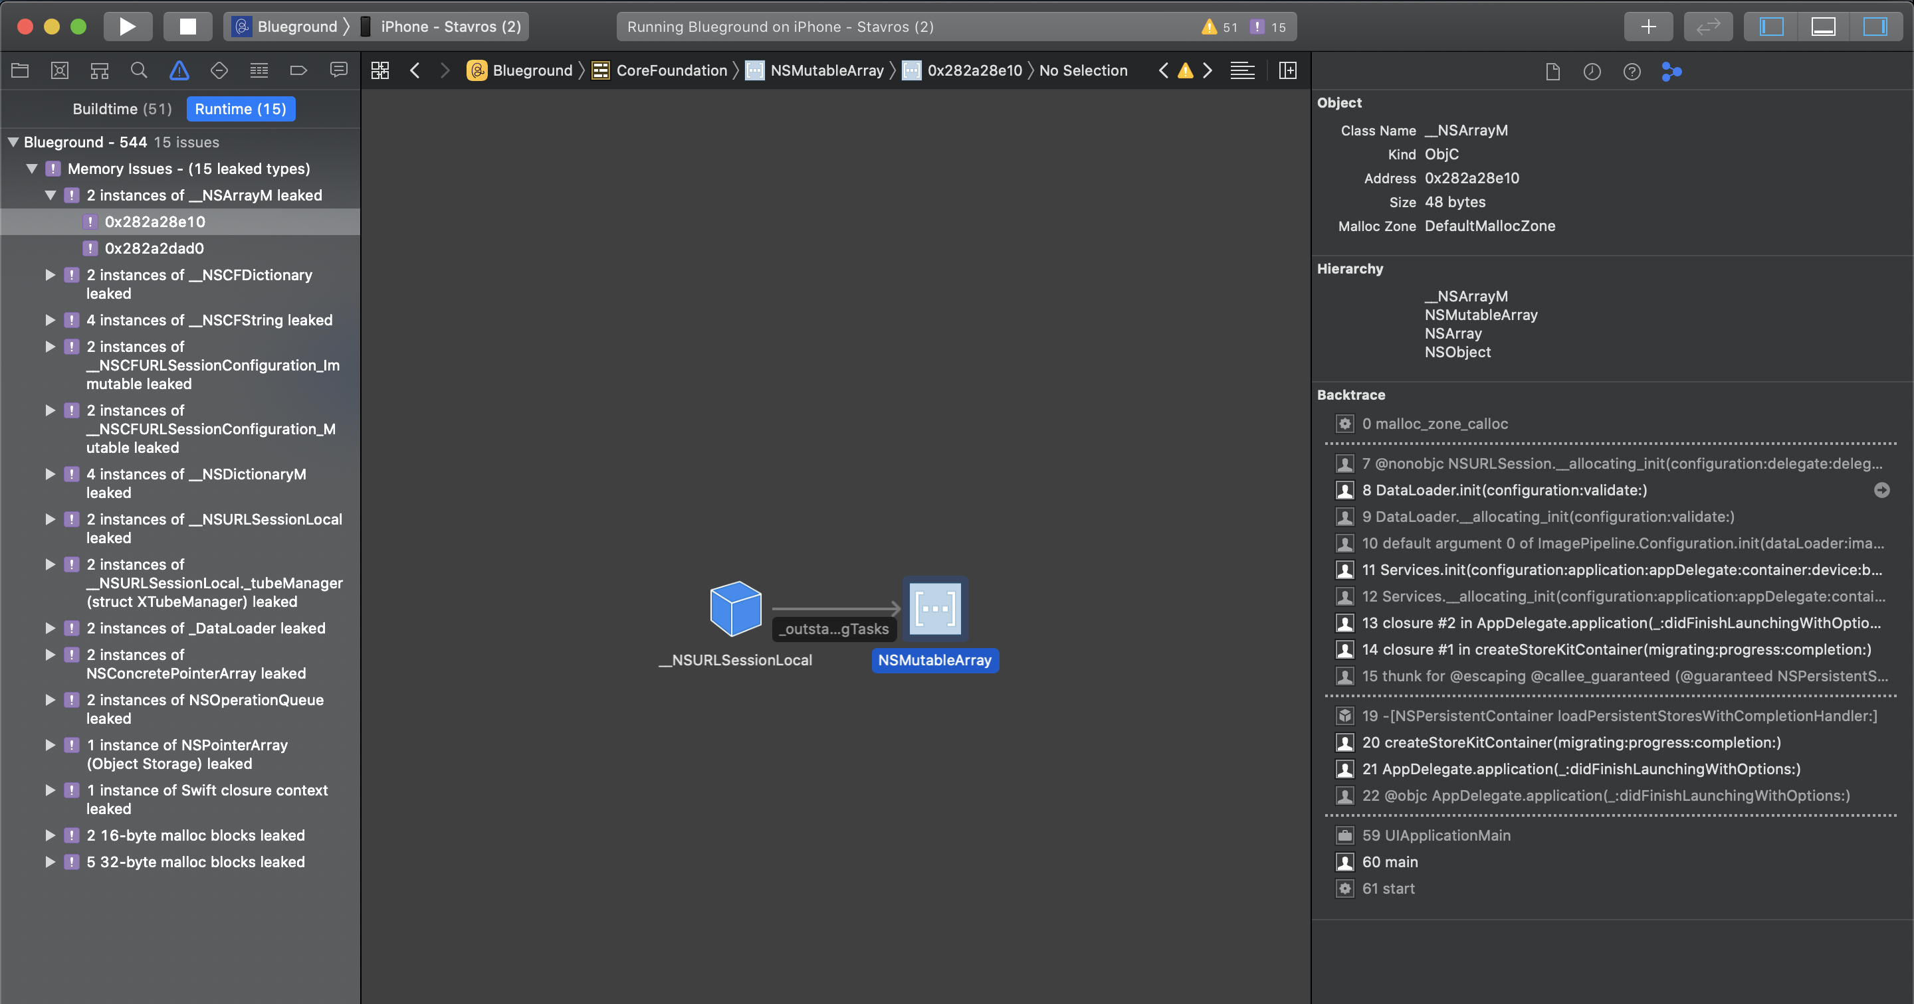1914x1004 pixels.
Task: Open the Find navigator magnifier icon
Action: point(139,70)
